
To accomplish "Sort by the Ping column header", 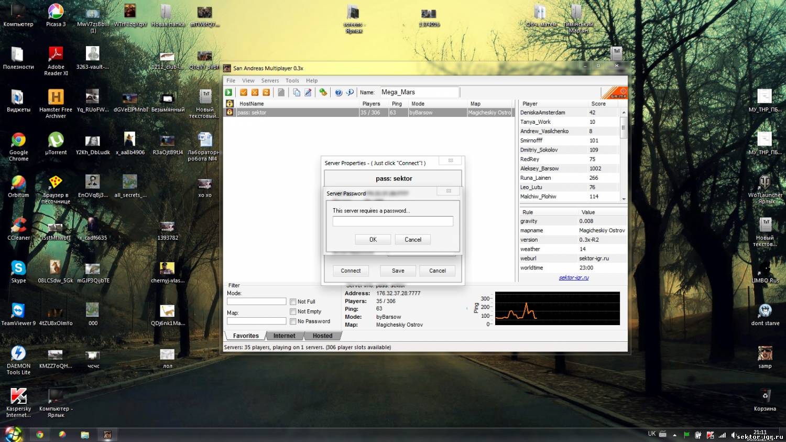I will click(398, 104).
